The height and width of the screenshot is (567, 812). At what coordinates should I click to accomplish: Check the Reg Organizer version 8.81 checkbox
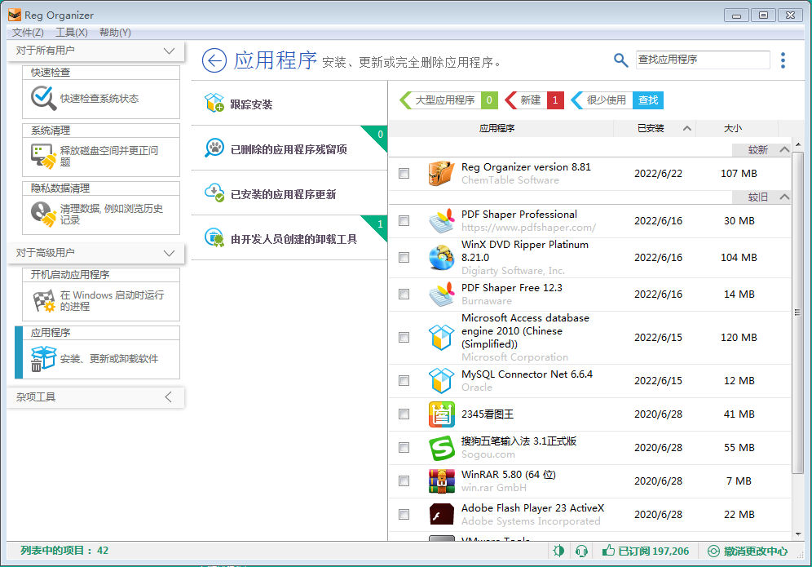pos(404,173)
